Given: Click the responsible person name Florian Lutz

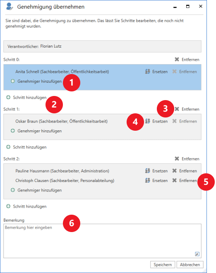Looking at the screenshot, I should [51, 46].
